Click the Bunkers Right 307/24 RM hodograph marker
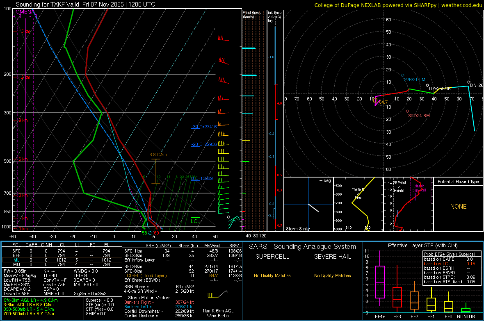The width and height of the screenshot is (484, 321). (x=407, y=112)
